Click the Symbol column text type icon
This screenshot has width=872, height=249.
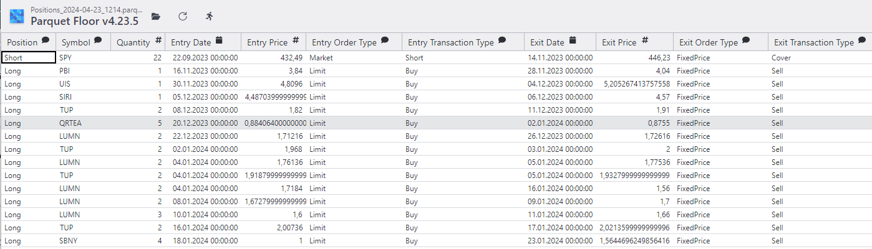[98, 41]
